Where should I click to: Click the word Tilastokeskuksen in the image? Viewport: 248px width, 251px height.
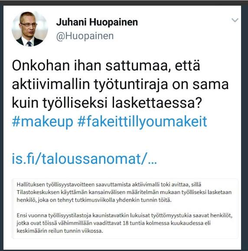pos(38,192)
